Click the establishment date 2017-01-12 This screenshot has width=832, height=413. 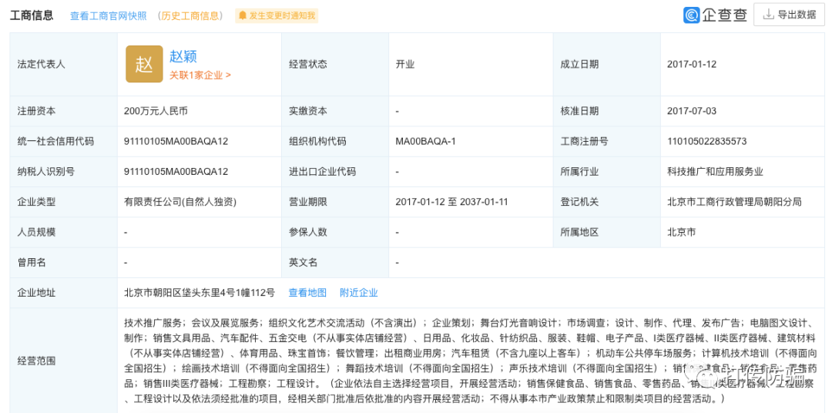tap(691, 65)
